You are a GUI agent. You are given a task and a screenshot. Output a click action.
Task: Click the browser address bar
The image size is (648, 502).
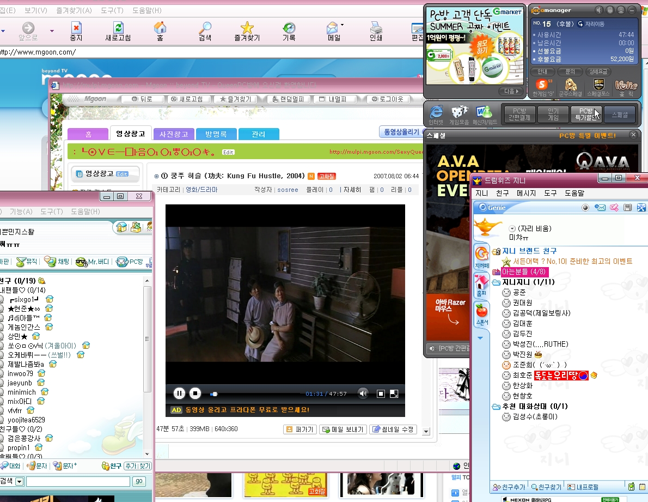tap(211, 52)
